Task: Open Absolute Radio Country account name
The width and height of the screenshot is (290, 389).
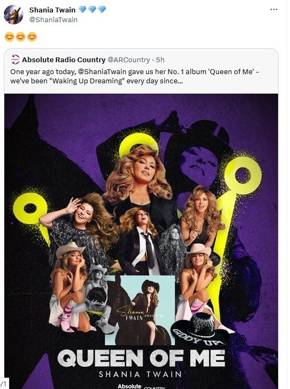Action: tap(63, 60)
